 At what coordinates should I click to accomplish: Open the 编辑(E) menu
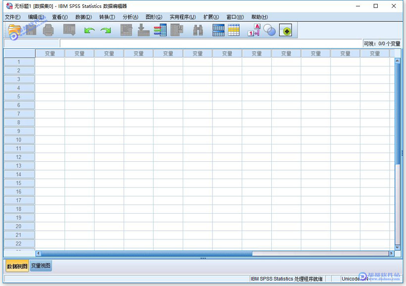click(x=36, y=17)
